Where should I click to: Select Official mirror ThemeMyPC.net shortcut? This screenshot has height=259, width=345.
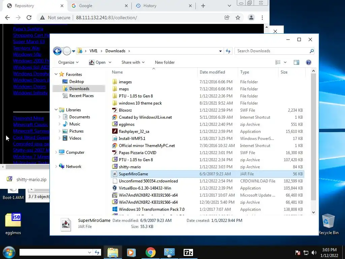pos(147,146)
